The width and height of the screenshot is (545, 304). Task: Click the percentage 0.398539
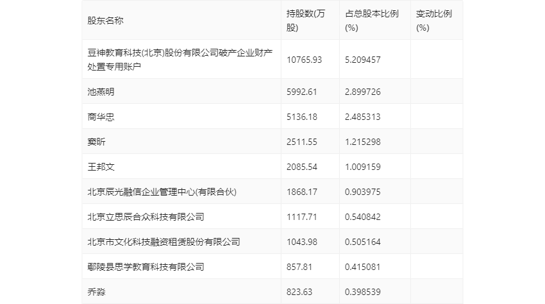point(362,292)
